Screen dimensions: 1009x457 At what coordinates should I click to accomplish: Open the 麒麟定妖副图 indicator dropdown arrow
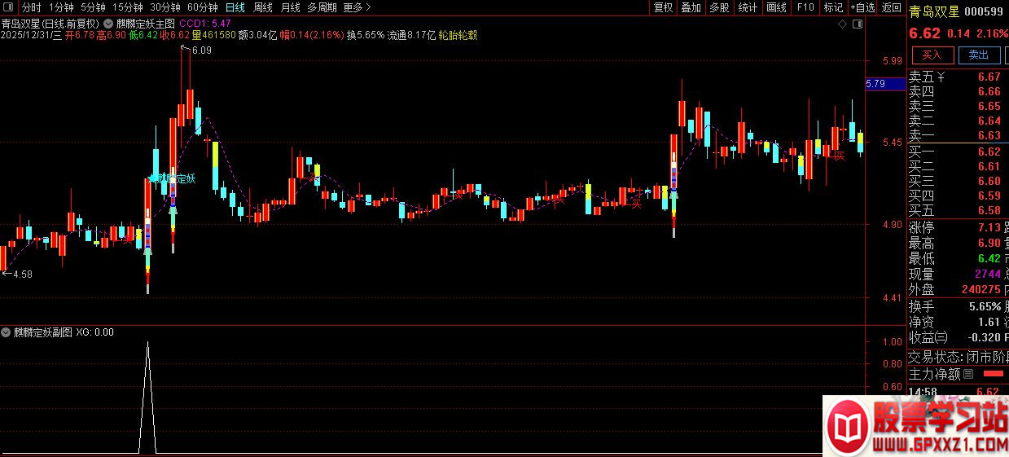point(7,332)
